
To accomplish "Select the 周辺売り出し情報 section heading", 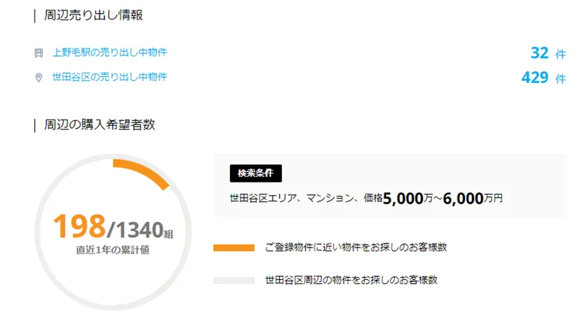I will [94, 15].
